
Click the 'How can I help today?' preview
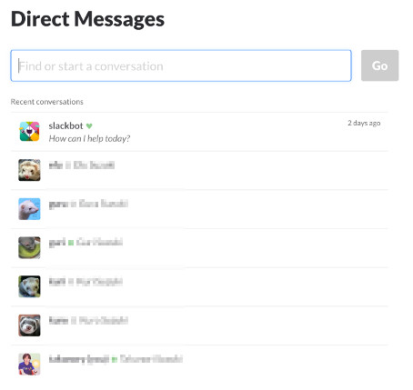[x=89, y=139]
